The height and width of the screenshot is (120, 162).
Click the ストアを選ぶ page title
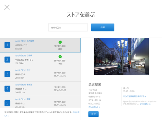[81, 15]
